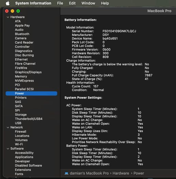Click the Battery Information heading
The height and width of the screenshot is (179, 176).
pyautogui.click(x=80, y=20)
